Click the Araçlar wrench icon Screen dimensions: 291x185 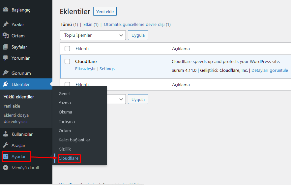6,145
